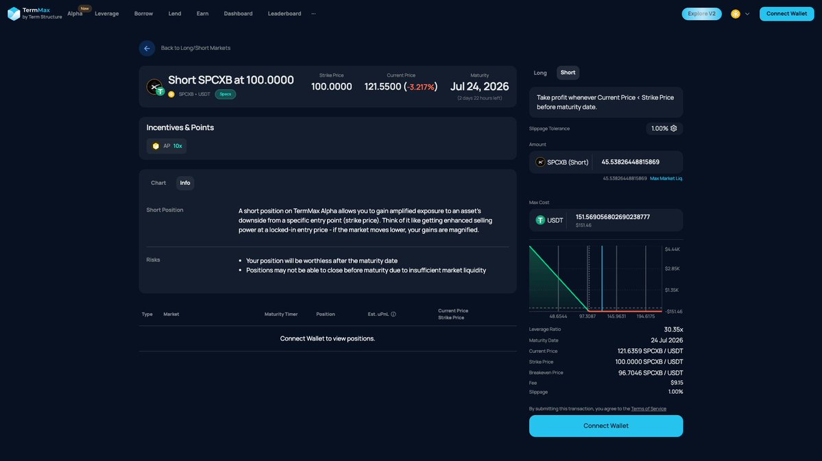This screenshot has height=461, width=822.
Task: Select the Info tab
Action: pyautogui.click(x=185, y=183)
